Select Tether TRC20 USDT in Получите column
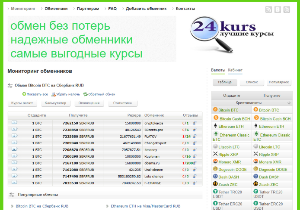Viewport: 300px width, 211px height. pyautogui.click(x=268, y=194)
